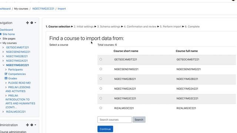Click the Course full name column header
Screen dimensions: 237x133
click(187, 51)
